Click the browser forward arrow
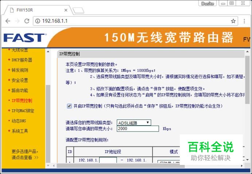252x174 pixels. tap(18, 21)
